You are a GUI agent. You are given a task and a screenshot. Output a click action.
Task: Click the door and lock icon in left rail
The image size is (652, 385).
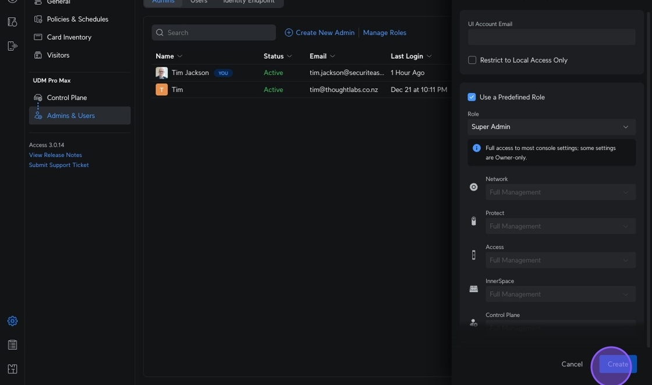pos(12,22)
